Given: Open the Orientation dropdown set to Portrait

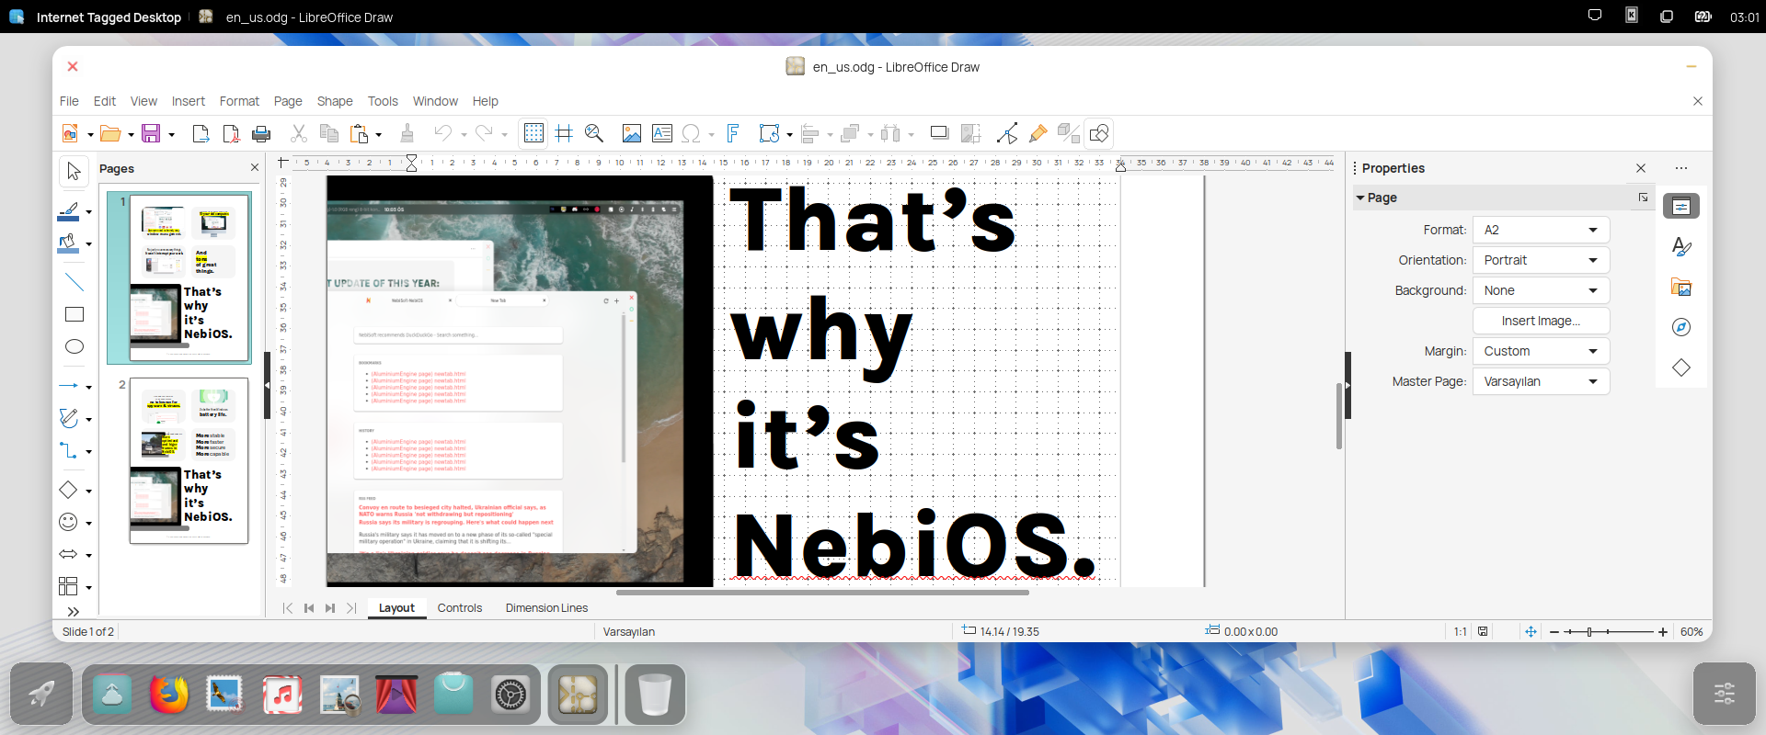Looking at the screenshot, I should (x=1540, y=260).
